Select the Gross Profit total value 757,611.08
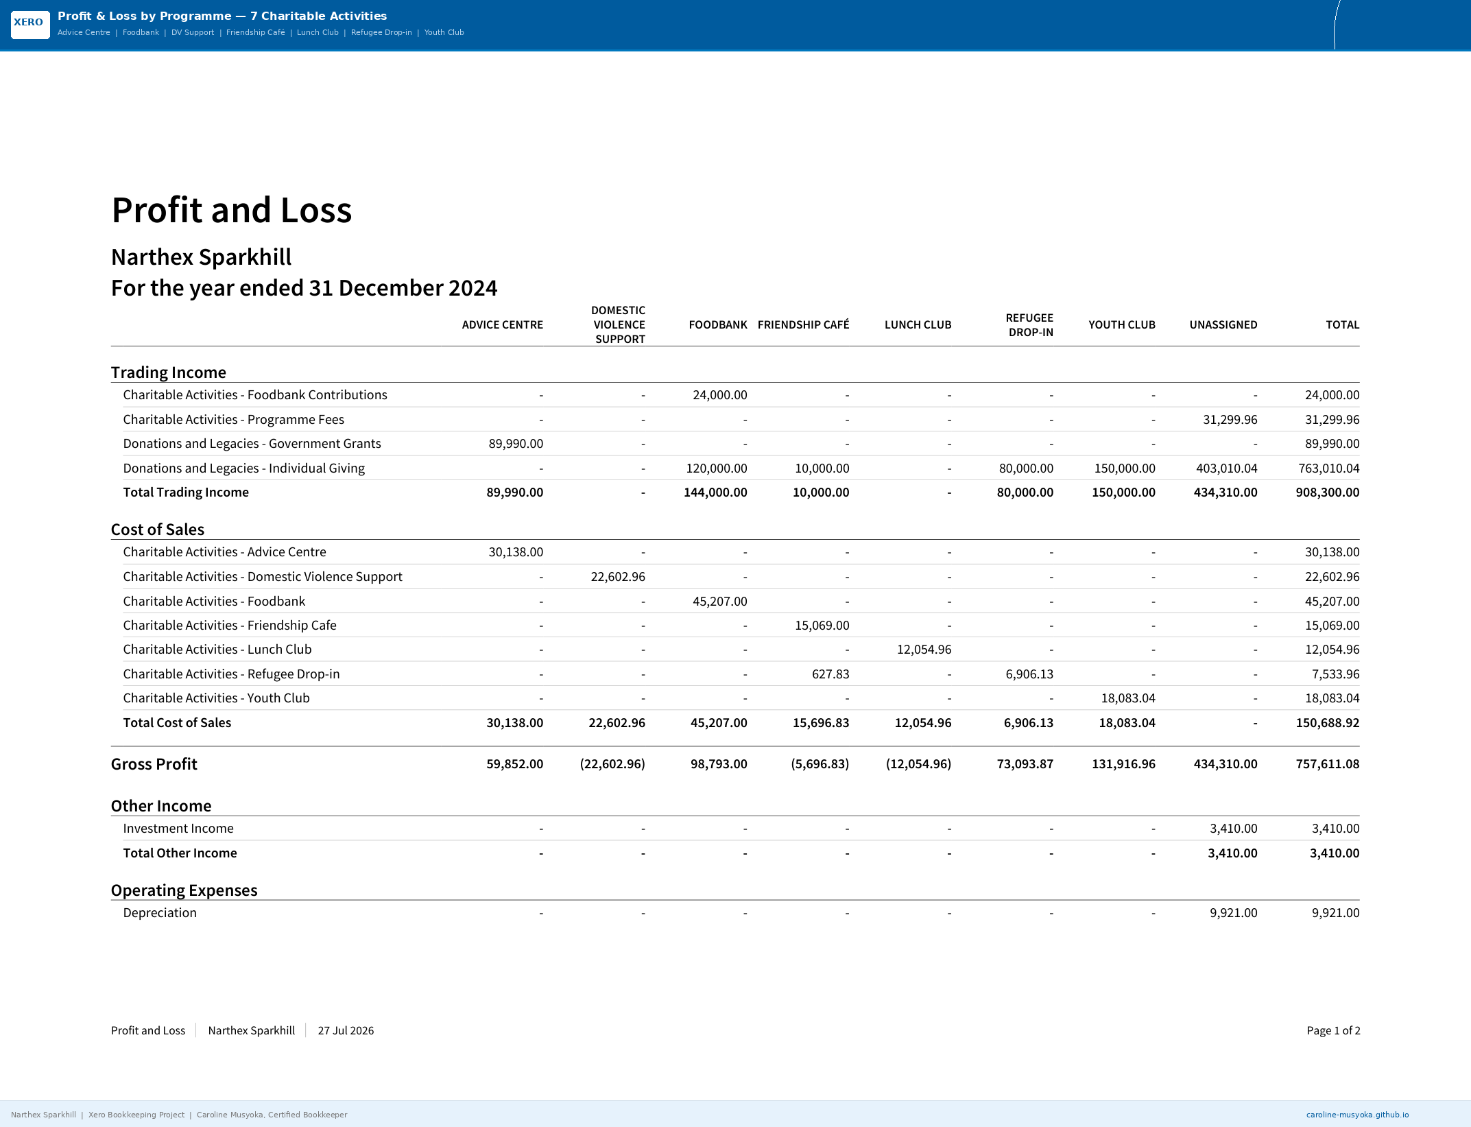Viewport: 1471px width, 1127px height. click(1327, 764)
